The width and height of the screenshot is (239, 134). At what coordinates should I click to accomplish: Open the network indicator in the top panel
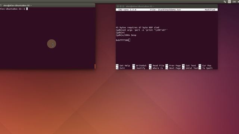point(225,1)
